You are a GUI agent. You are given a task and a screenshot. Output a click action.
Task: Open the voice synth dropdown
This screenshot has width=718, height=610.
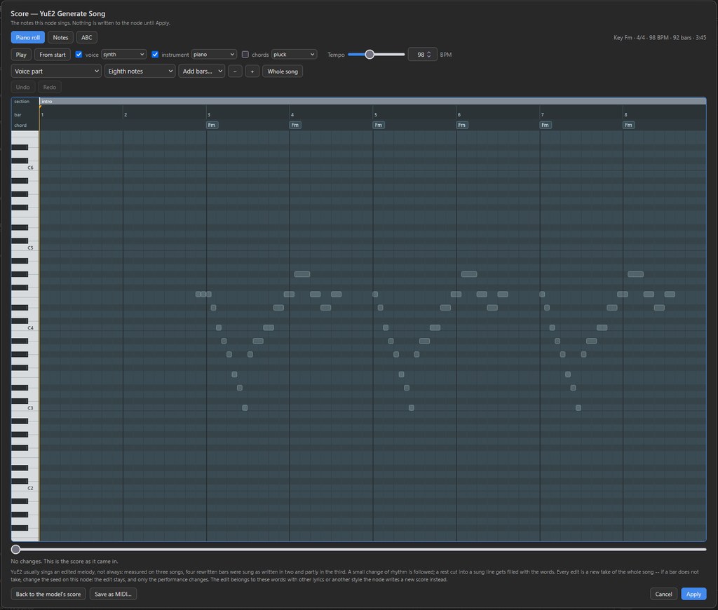pyautogui.click(x=123, y=55)
